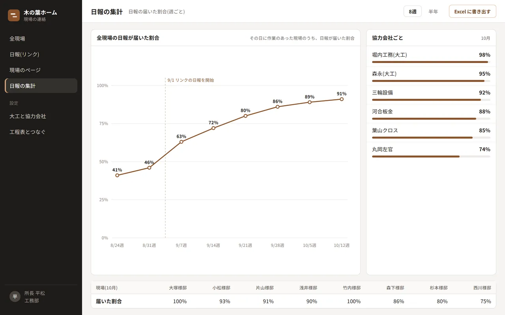Screen dimensions: 505x315
Task: Switch range to 8週
Action: (x=413, y=11)
